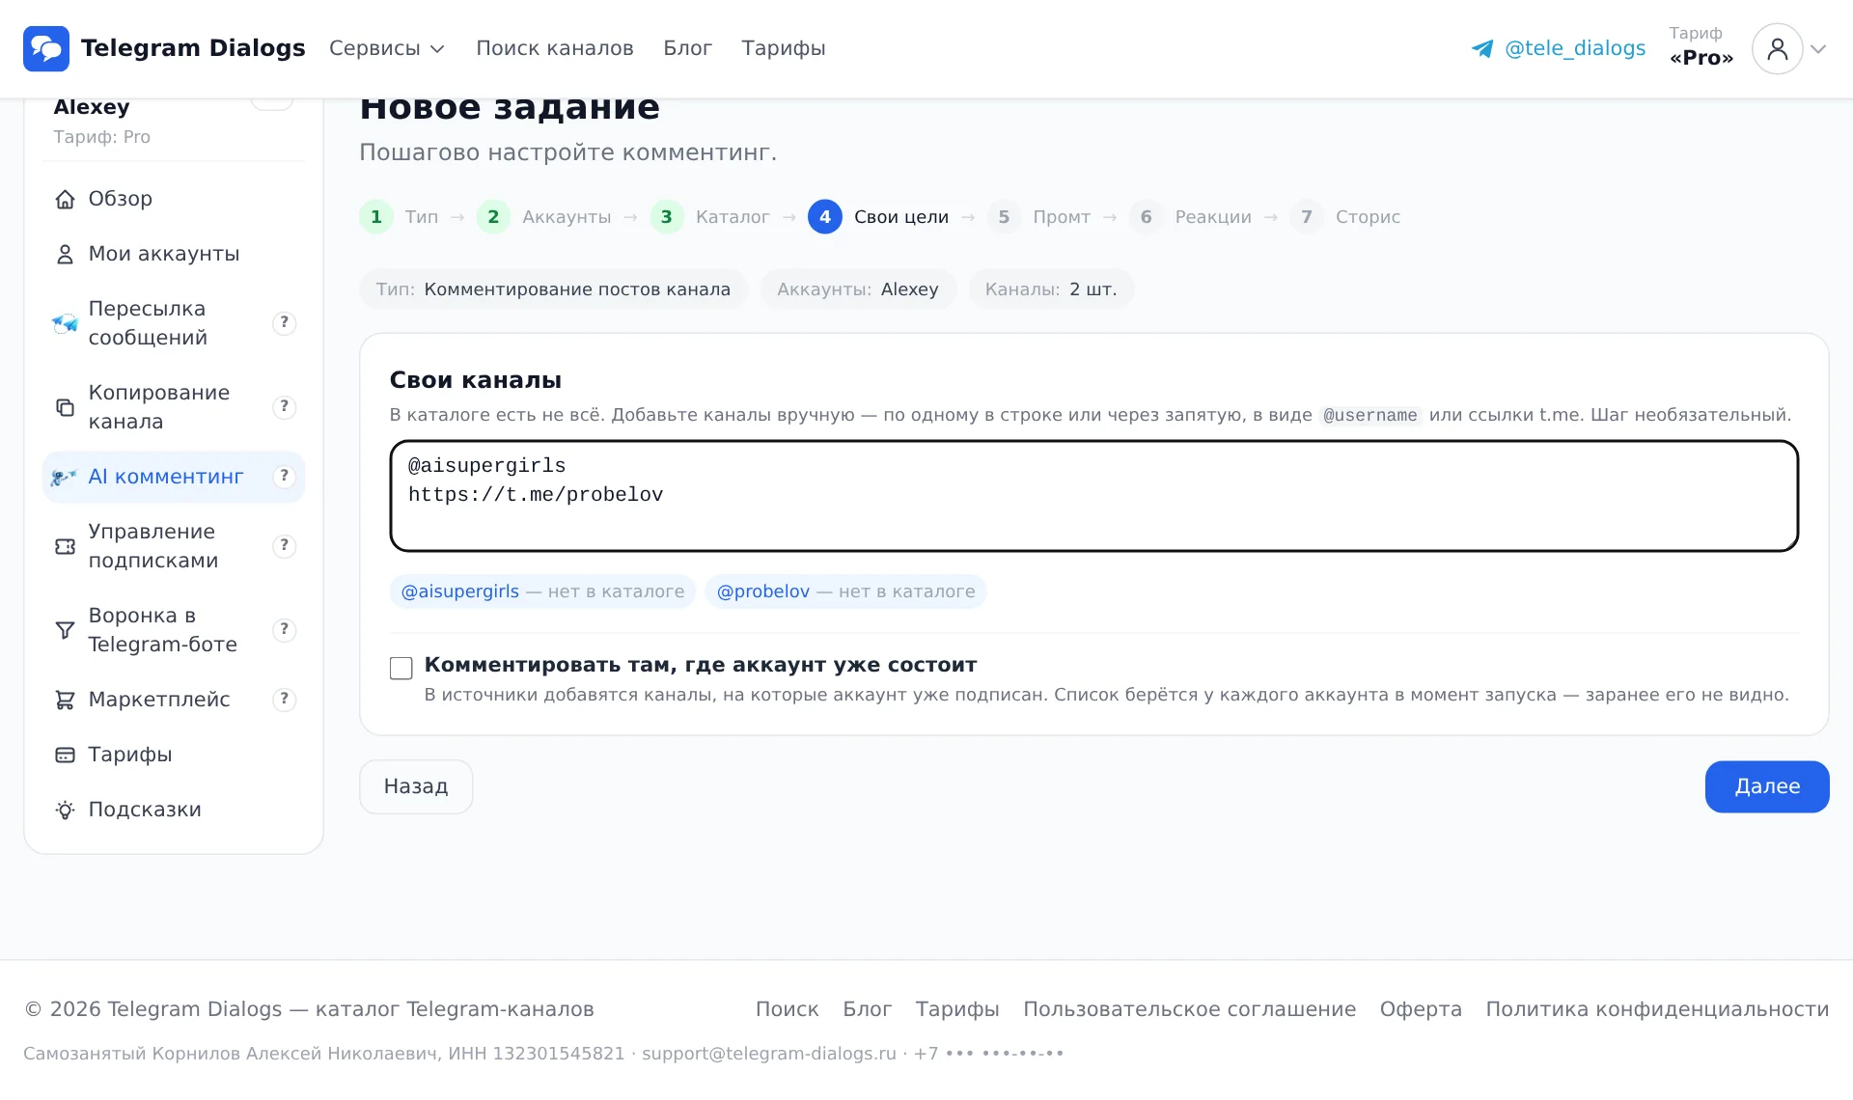Click the Далее button
The height and width of the screenshot is (1100, 1853).
[x=1767, y=787]
